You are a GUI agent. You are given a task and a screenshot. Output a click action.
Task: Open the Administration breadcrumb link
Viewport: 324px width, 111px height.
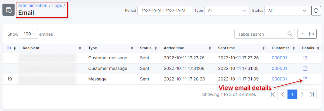33,5
